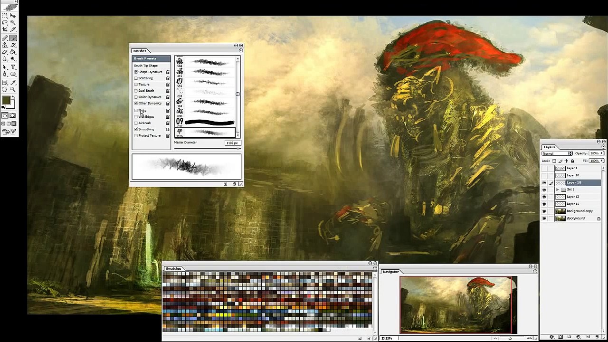Image resolution: width=608 pixels, height=342 pixels.
Task: Open the Brushes panel flyout menu
Action: tap(241, 50)
